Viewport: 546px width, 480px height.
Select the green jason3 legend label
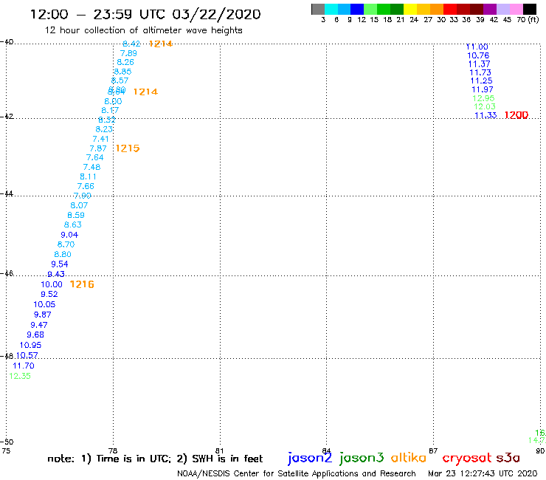[x=362, y=458]
